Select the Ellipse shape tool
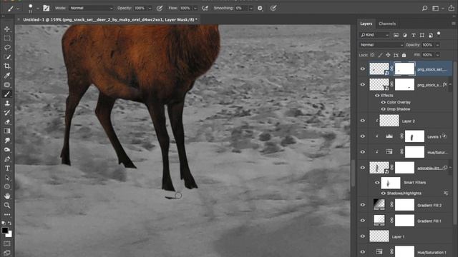 7,187
